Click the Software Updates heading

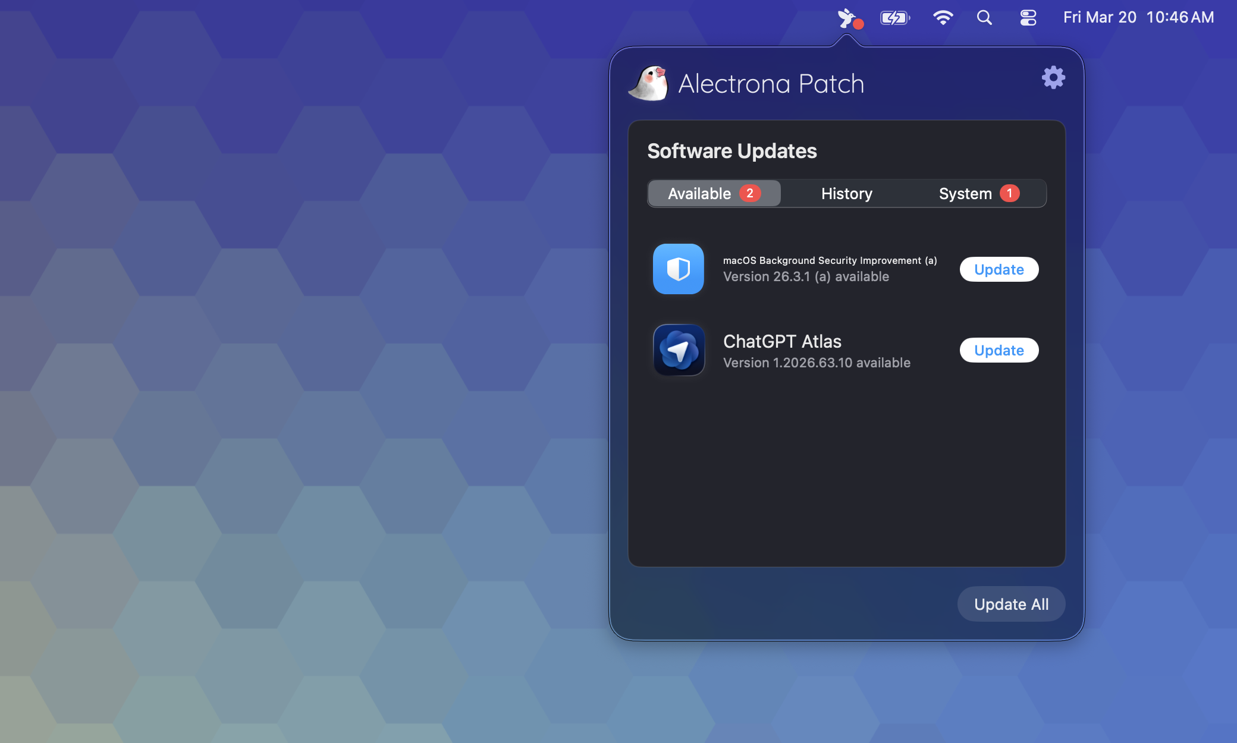(731, 151)
